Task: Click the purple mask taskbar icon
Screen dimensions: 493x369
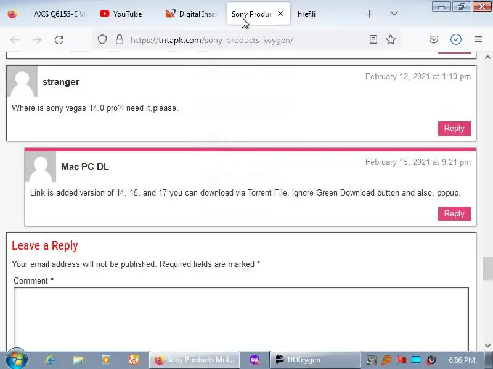Action: click(255, 360)
